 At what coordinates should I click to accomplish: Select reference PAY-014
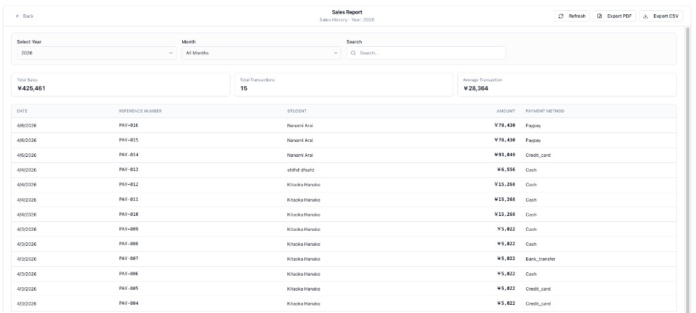tap(128, 155)
